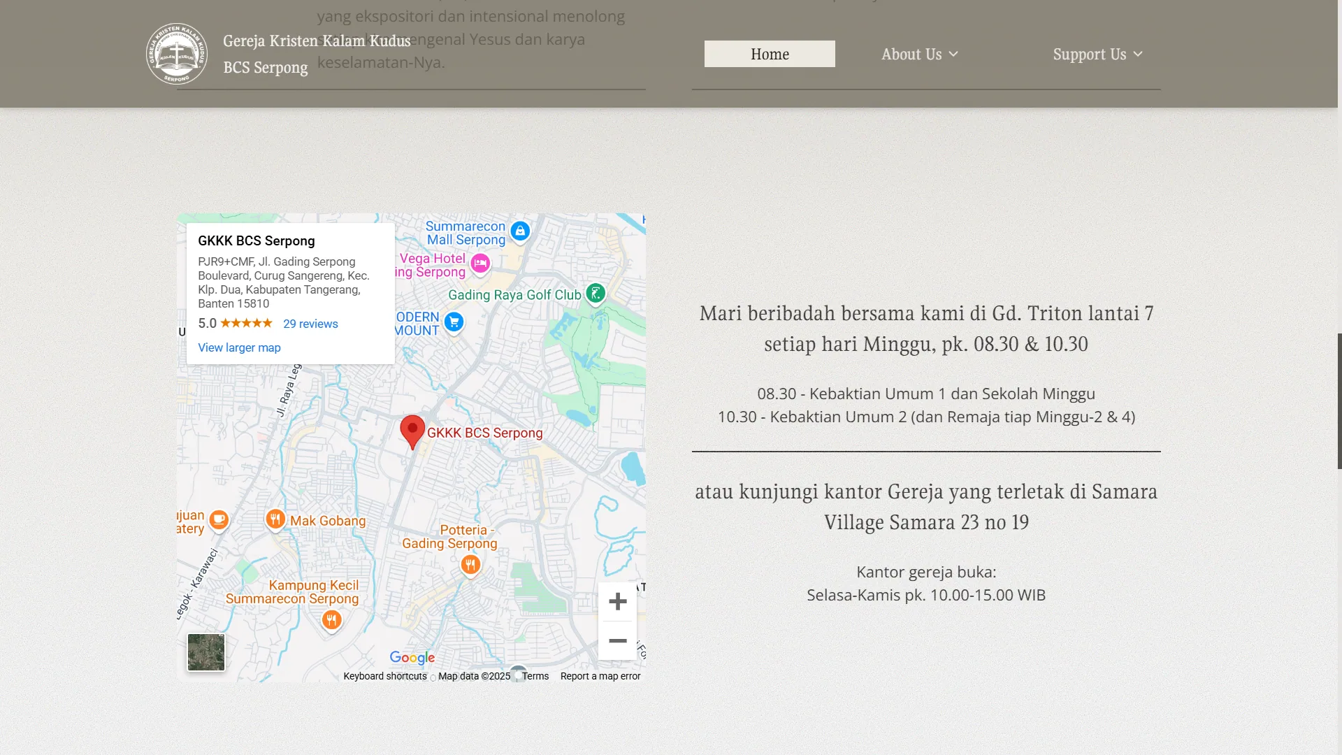The height and width of the screenshot is (755, 1342).
Task: Click the BCS Serpong header subtitle
Action: tap(266, 68)
